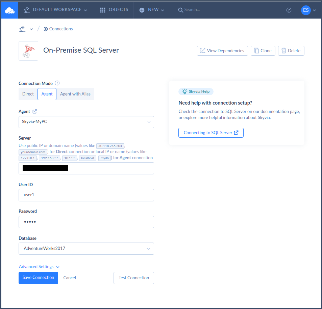Click the workspace lamp icon in the breadcrumb
Screen dimensions: 322x309
22,29
